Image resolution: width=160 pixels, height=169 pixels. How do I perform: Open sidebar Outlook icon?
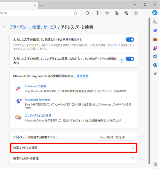(x=155, y=65)
